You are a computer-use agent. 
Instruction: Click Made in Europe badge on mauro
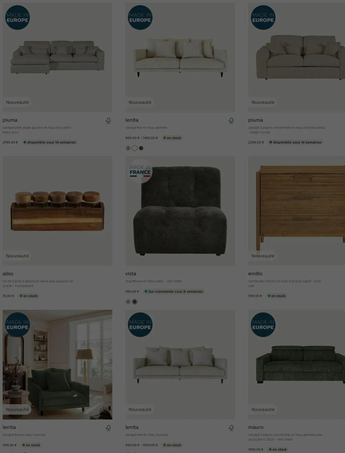[263, 325]
